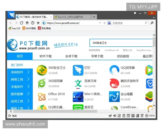Click the EasyRecovery hot search link
The width and height of the screenshot is (163, 131).
144,50
